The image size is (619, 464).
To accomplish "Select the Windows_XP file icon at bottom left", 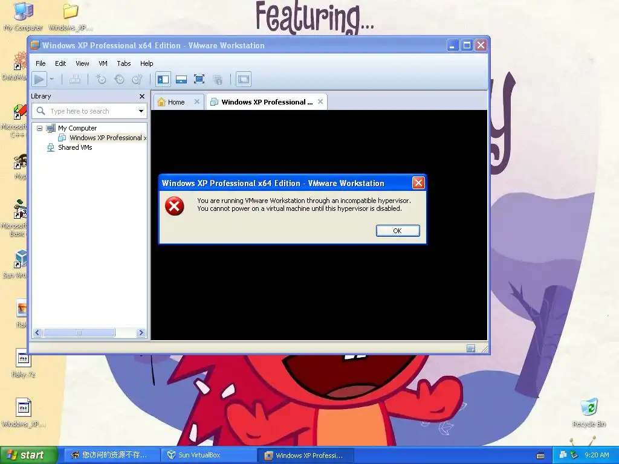I will pos(24,413).
